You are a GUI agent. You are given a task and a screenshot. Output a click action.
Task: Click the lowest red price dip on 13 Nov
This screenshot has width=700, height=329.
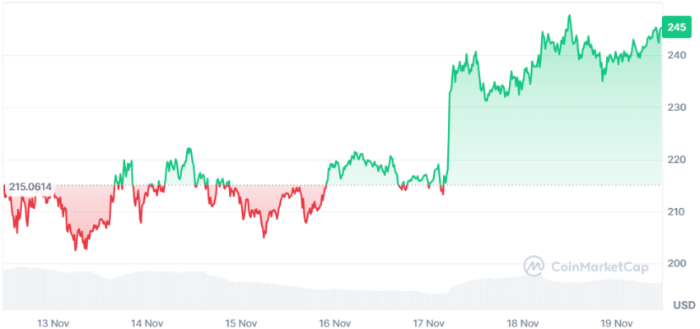[76, 249]
